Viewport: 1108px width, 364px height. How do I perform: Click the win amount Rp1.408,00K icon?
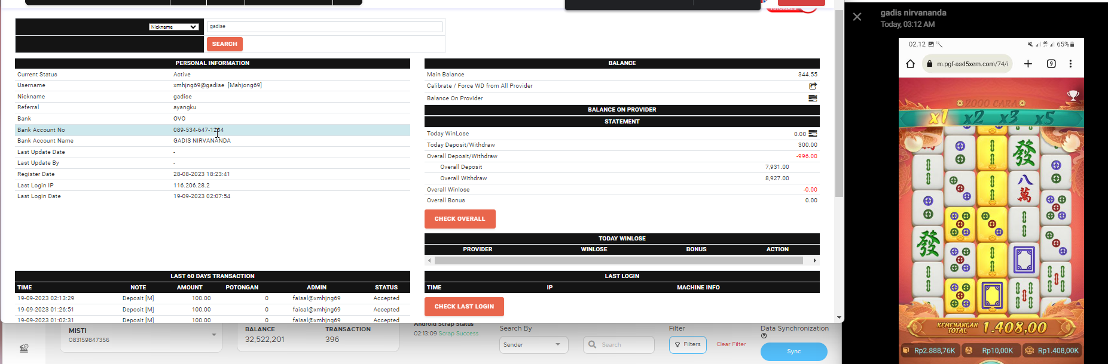[1029, 351]
